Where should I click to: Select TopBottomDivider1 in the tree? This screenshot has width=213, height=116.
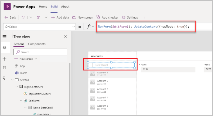coord(39,94)
